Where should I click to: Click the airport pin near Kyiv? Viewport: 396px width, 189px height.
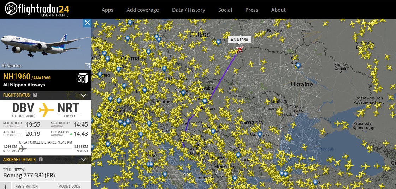click(x=298, y=65)
